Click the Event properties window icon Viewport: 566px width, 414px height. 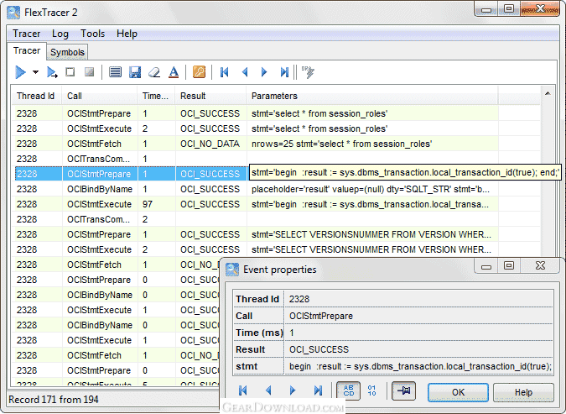[x=232, y=270]
